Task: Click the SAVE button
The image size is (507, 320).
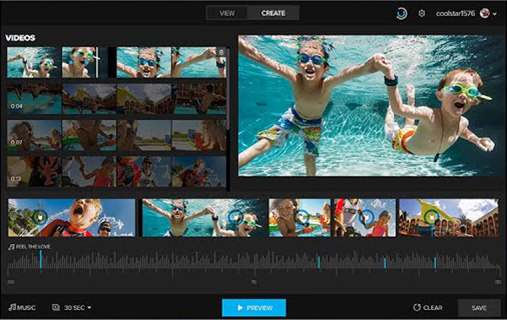Action: pos(479,307)
